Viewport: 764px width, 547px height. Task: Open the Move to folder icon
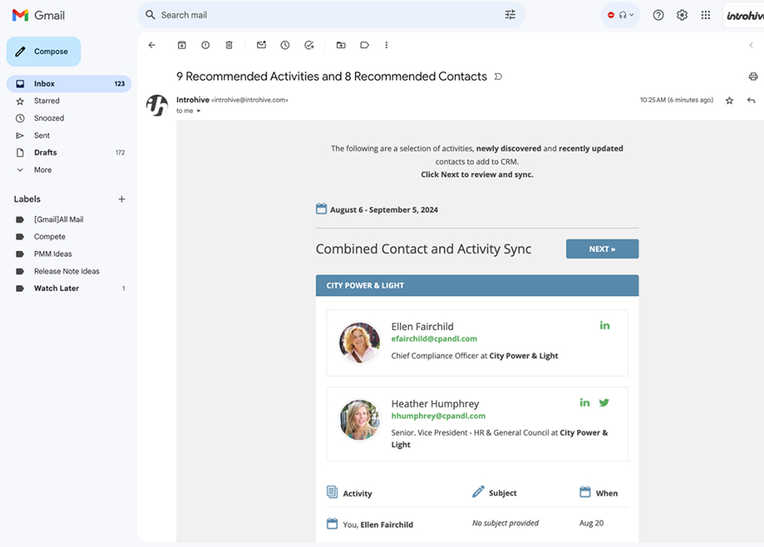tap(340, 45)
